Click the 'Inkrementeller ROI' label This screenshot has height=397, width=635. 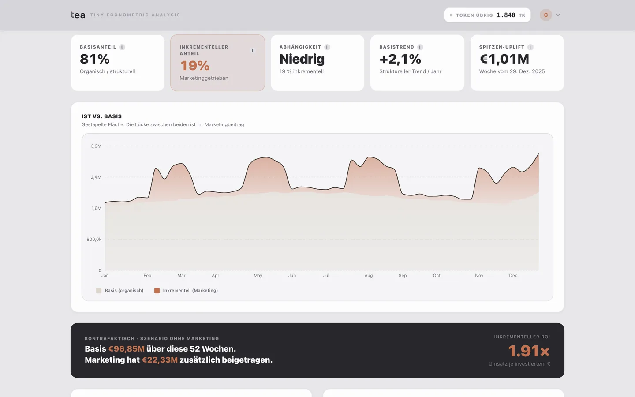click(x=522, y=337)
